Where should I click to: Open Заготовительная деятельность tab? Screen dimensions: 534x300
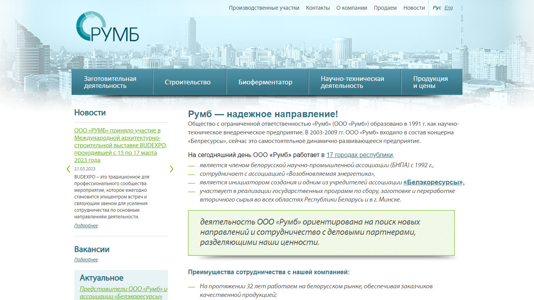click(x=112, y=82)
